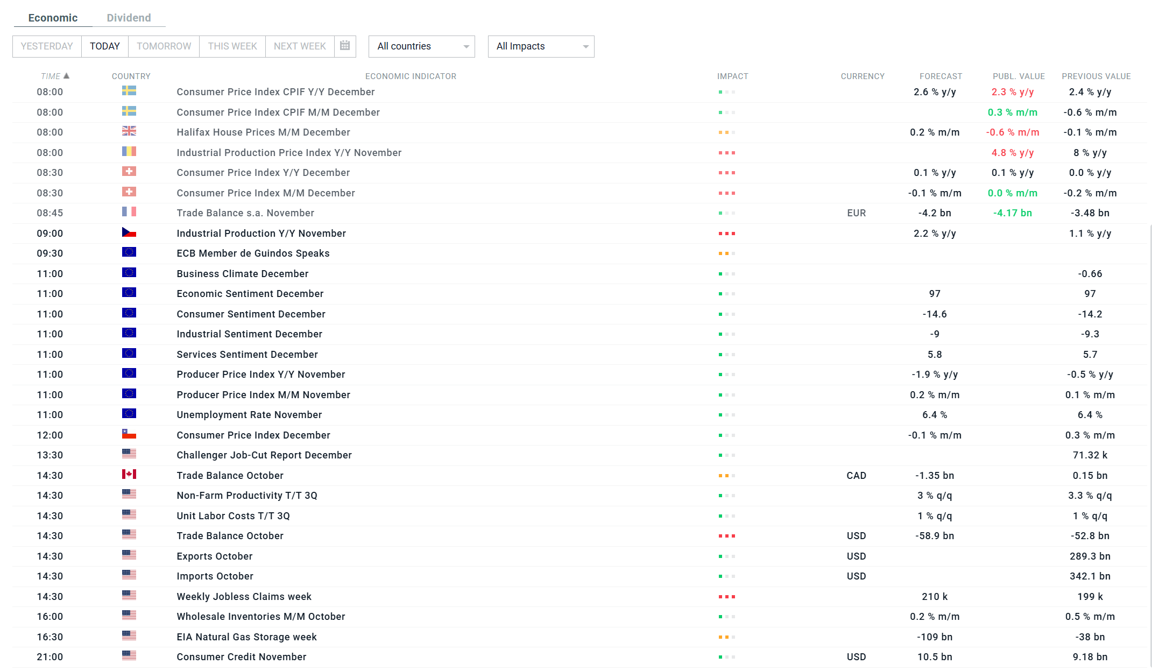Viewport: 1152px width, 671px height.
Task: Open the calendar date picker icon
Action: coord(345,46)
